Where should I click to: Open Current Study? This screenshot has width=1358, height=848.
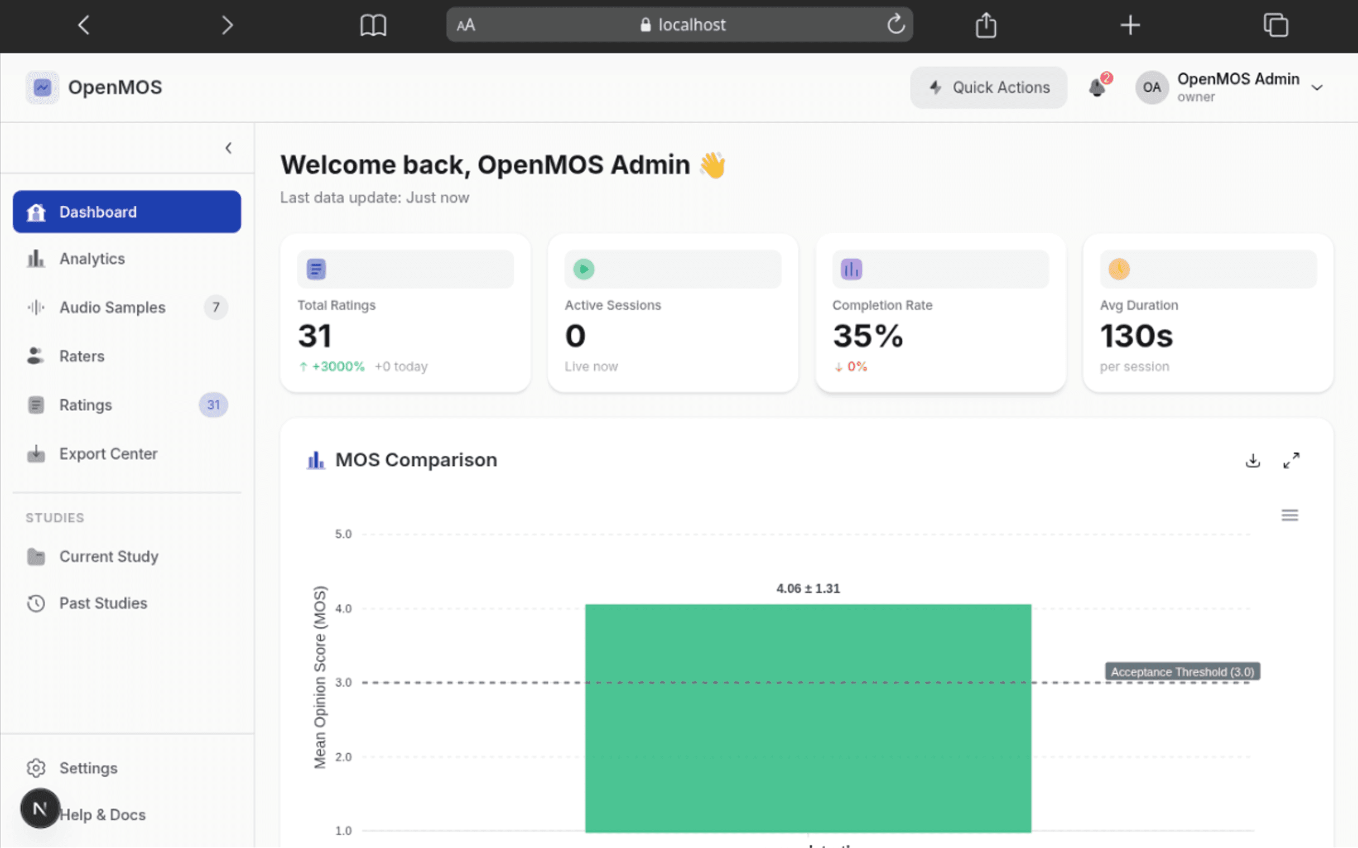point(108,556)
